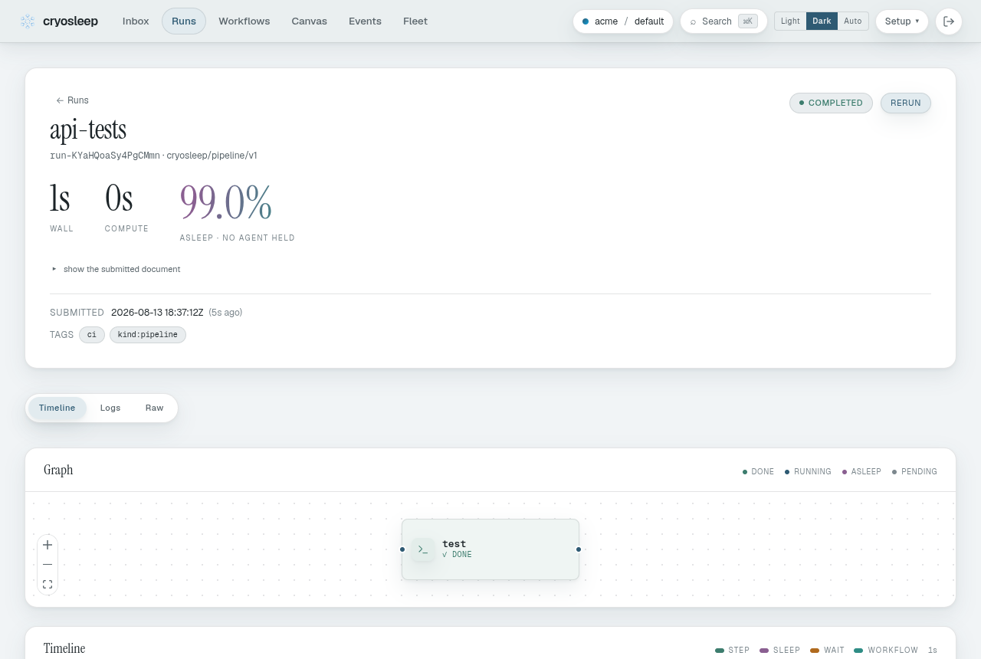Screen dimensions: 981x659
Task: Open the acme / default workspace selector
Action: click(623, 21)
